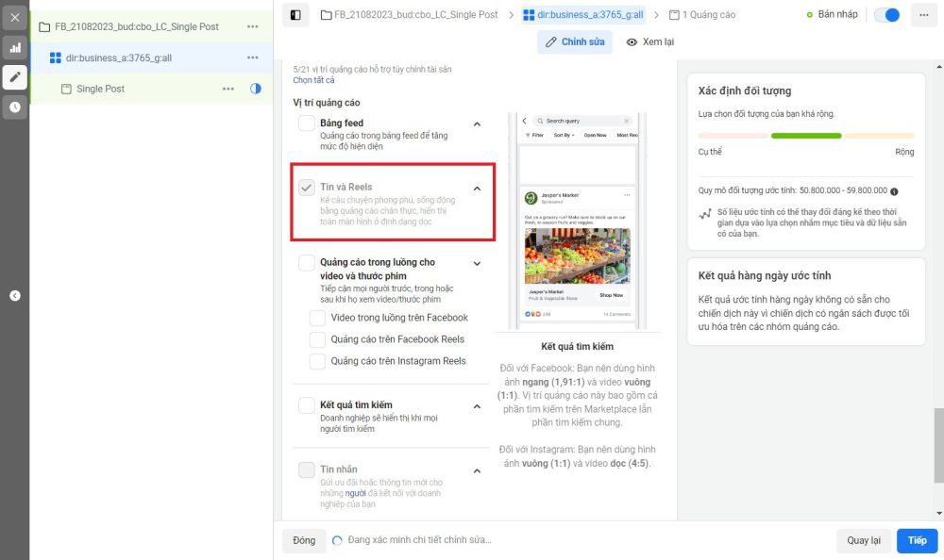Expand the Kết quả tìm kiếm section
This screenshot has height=560, width=944.
coord(477,406)
